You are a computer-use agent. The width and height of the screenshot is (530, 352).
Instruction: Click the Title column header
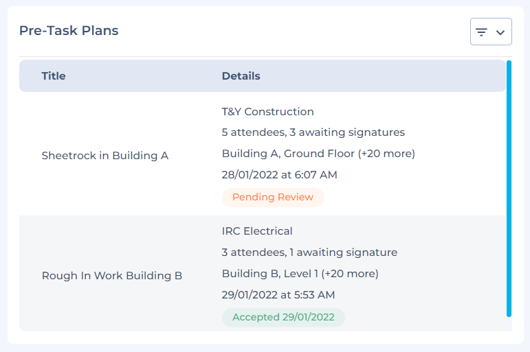tap(54, 76)
